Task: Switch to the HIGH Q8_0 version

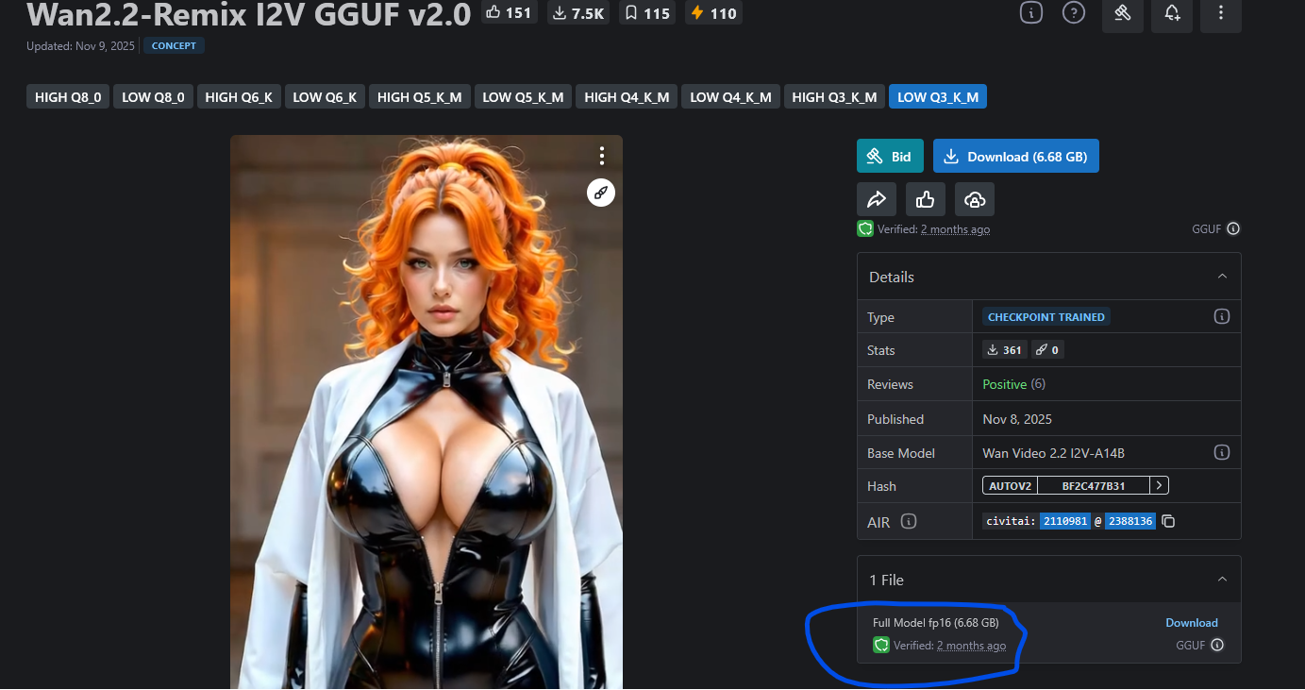Action: pyautogui.click(x=68, y=97)
